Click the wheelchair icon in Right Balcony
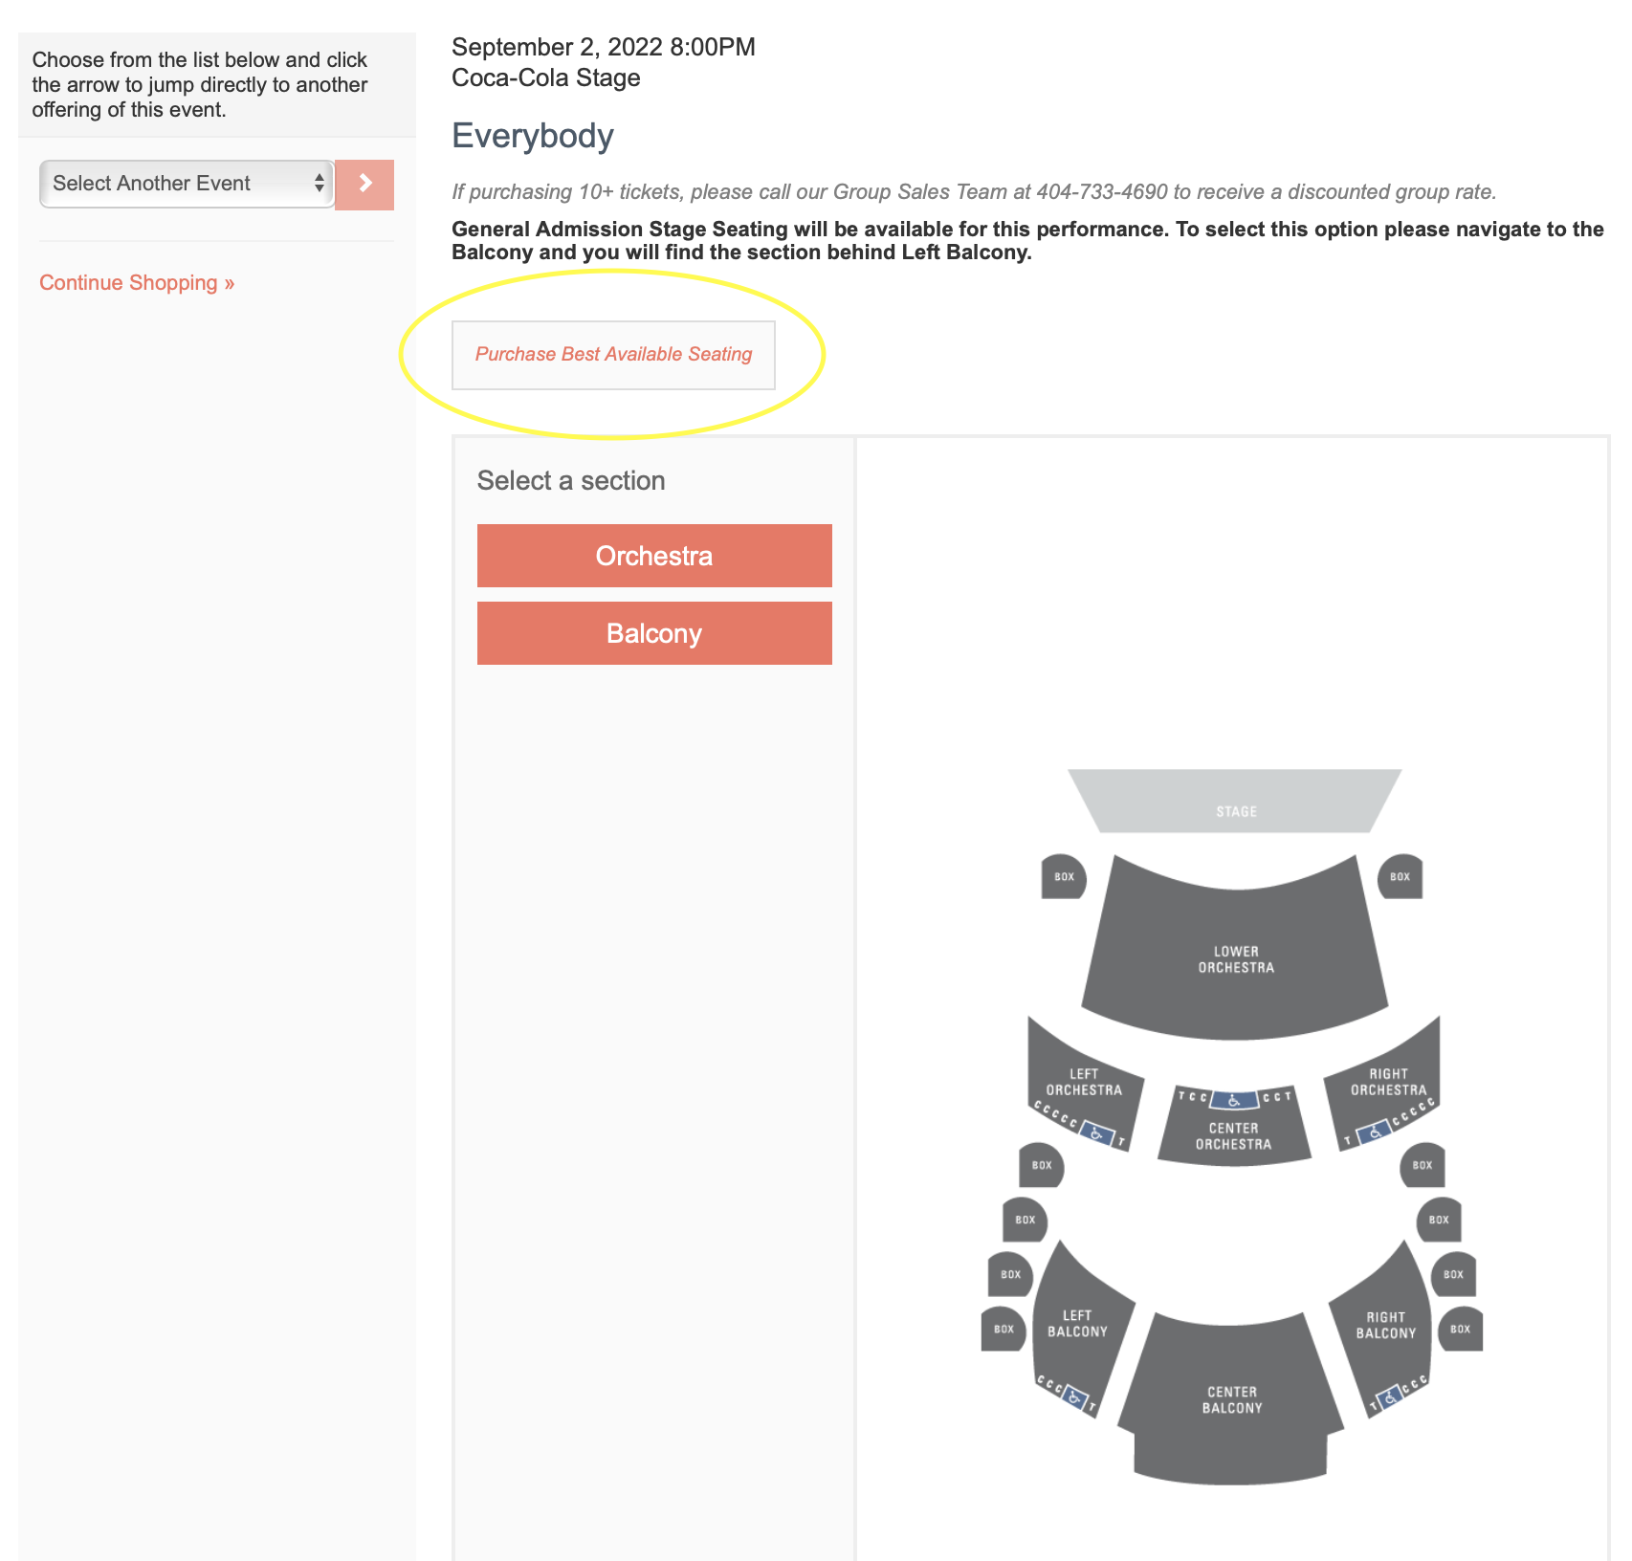 click(x=1390, y=1397)
